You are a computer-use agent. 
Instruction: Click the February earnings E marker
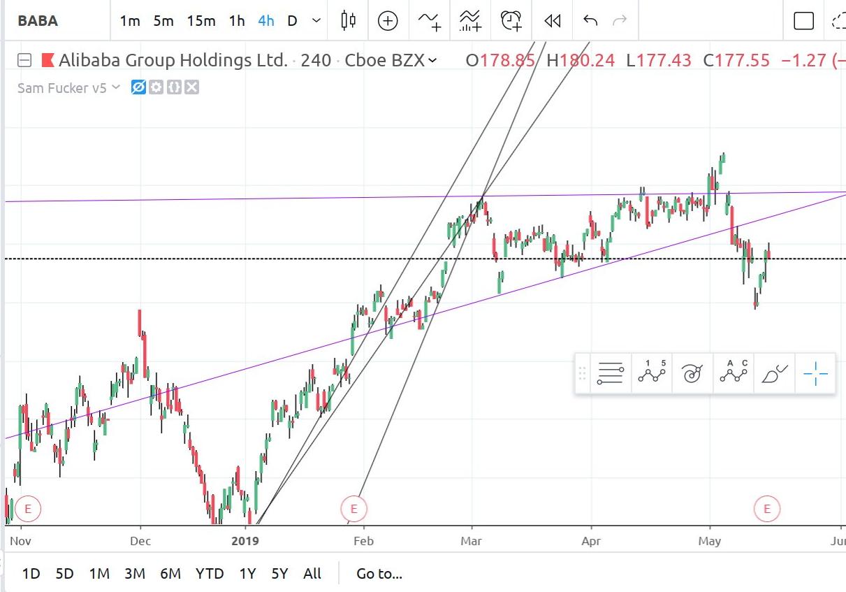[353, 509]
